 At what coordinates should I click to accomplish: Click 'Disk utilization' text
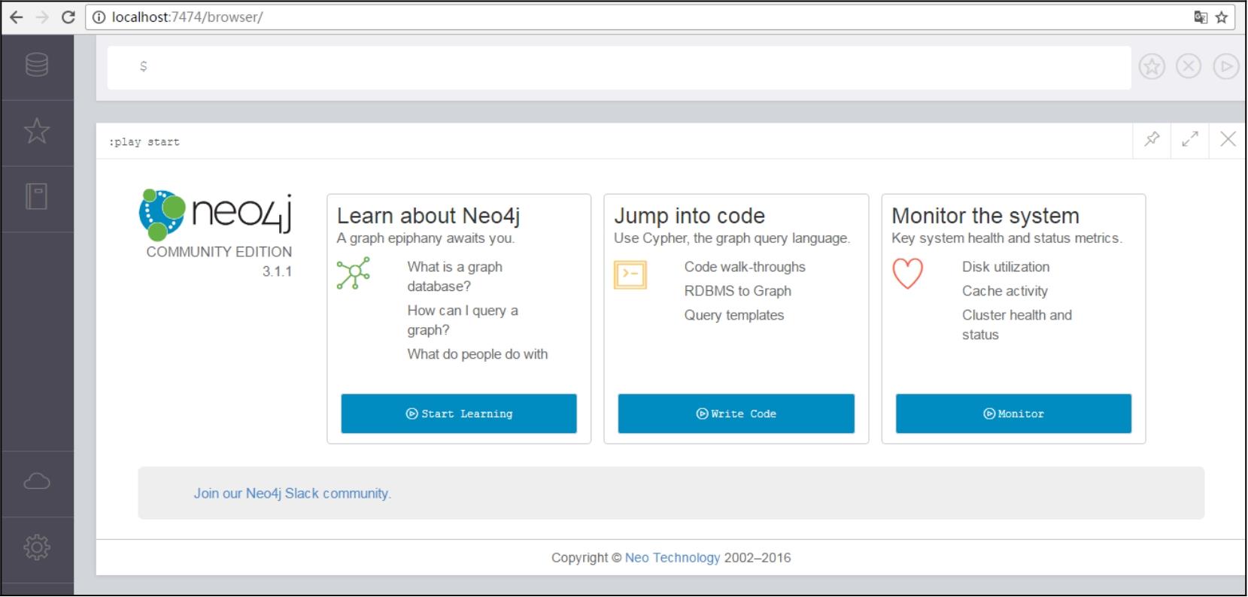tap(1006, 267)
